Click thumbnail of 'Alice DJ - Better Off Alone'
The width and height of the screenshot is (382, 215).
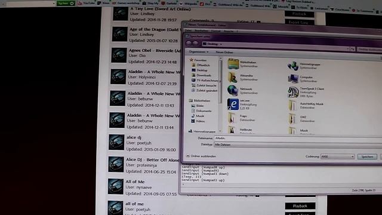tap(116, 164)
